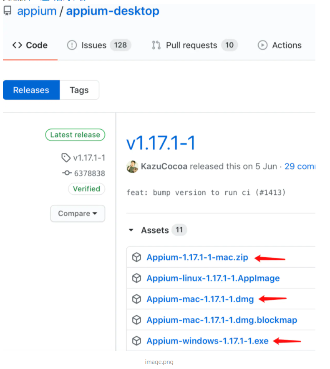This screenshot has width=330, height=369.
Task: Click the Code angle-brackets icon
Action: (17, 45)
